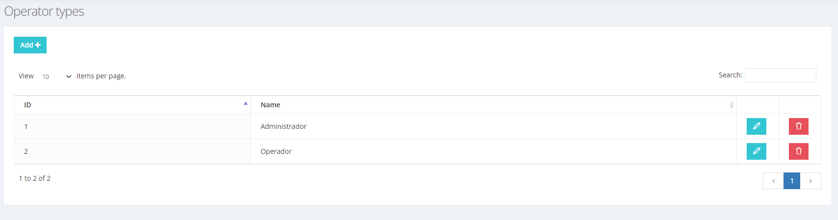Viewport: 838px width, 220px height.
Task: Select the Administrador name cell
Action: point(493,126)
